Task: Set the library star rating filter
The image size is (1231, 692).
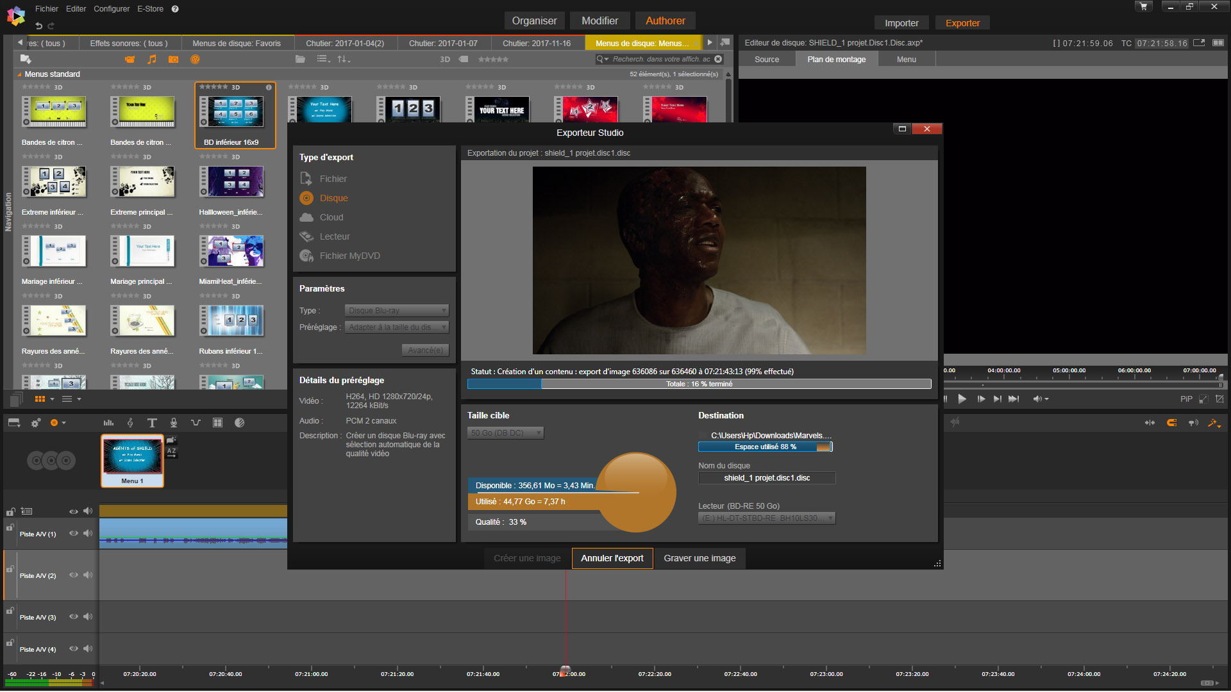Action: pyautogui.click(x=493, y=59)
